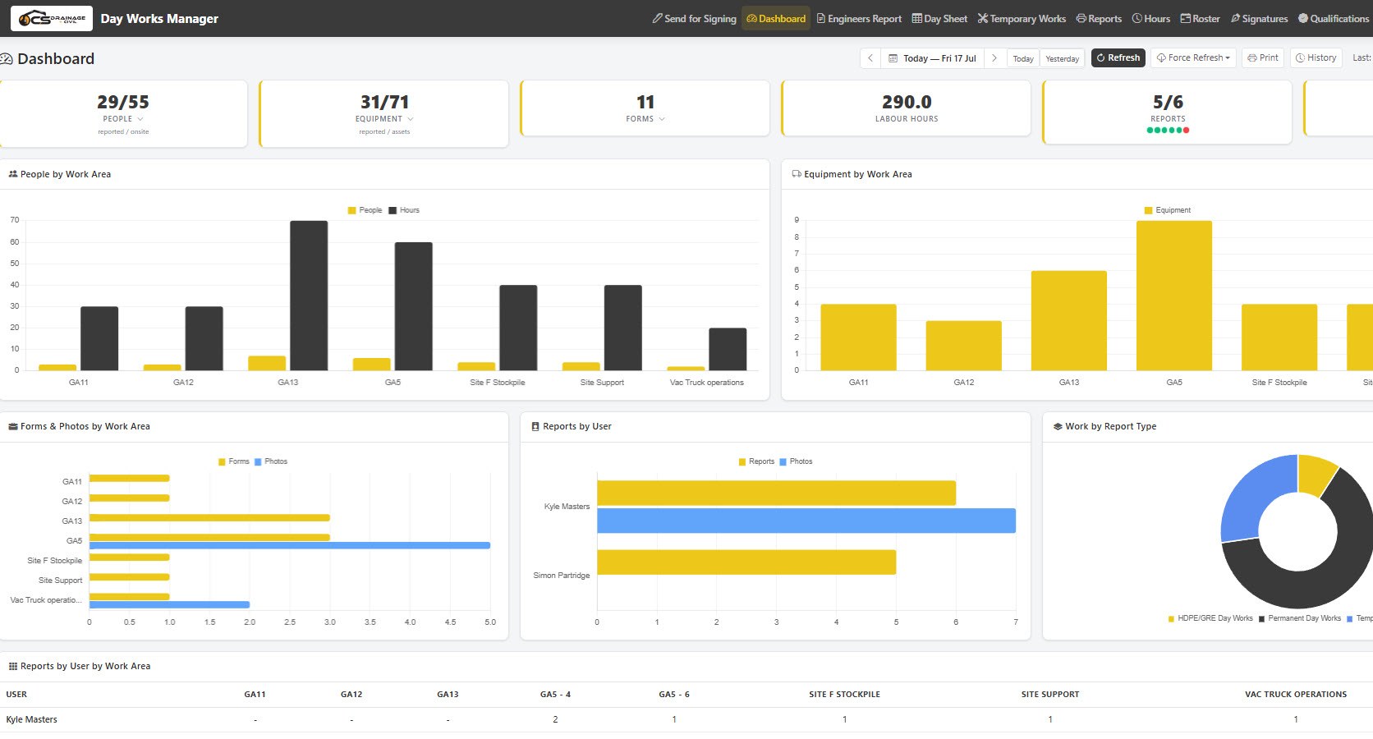Switch to the Dashboard tab

coord(776,18)
